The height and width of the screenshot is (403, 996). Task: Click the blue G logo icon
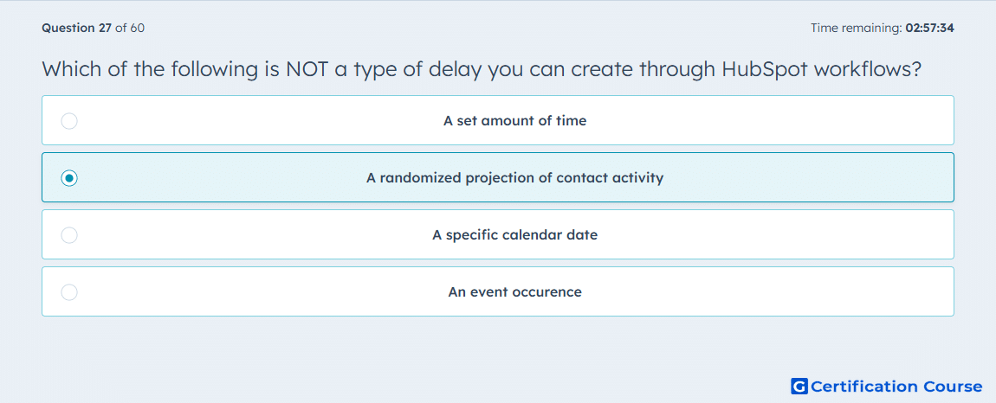(x=799, y=386)
